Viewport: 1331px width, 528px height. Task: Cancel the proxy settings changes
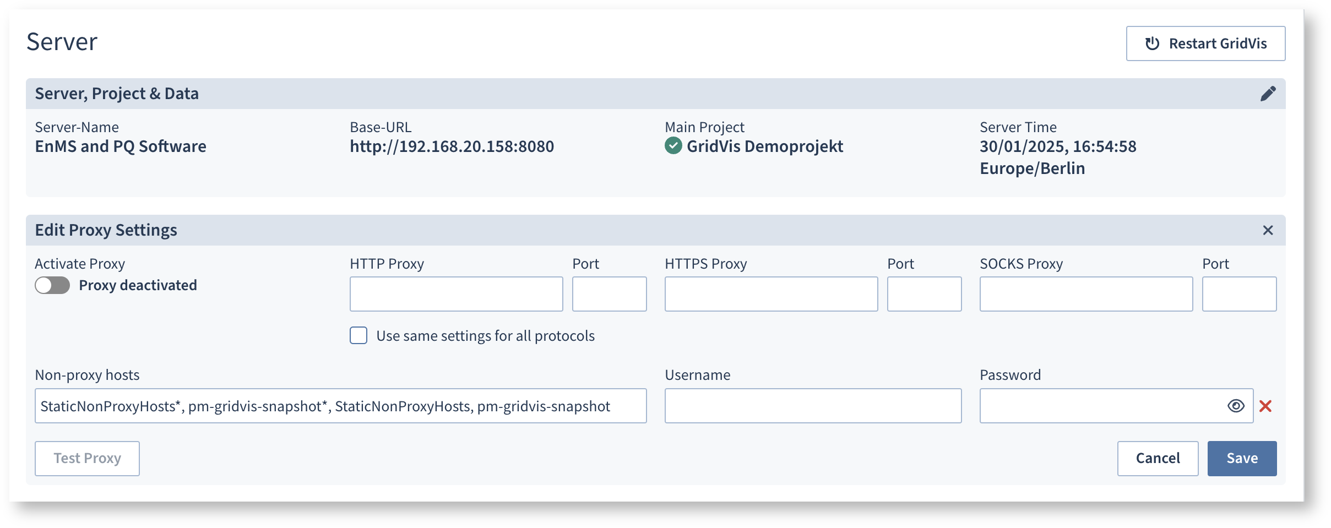pyautogui.click(x=1158, y=458)
